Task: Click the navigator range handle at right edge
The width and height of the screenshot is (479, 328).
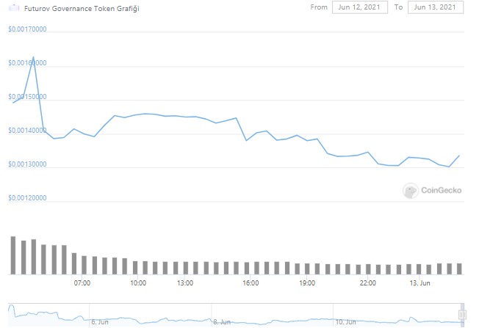Action: [462, 314]
